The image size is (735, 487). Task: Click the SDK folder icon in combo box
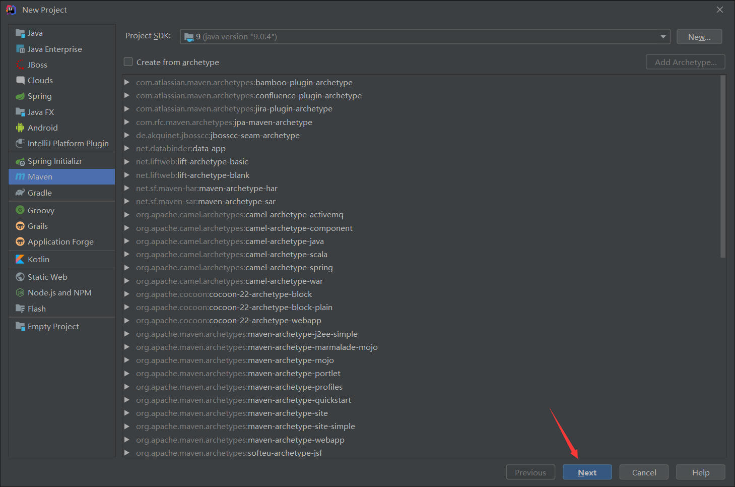coord(189,37)
